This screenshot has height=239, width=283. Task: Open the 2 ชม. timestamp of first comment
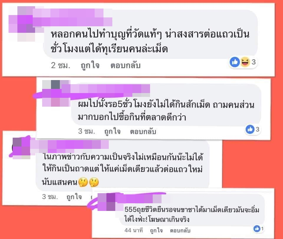pyautogui.click(x=60, y=65)
